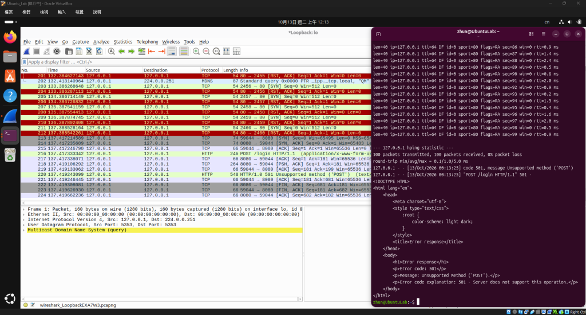Stop the running packet capture
Viewport: 586px width, 315px height.
coord(37,52)
